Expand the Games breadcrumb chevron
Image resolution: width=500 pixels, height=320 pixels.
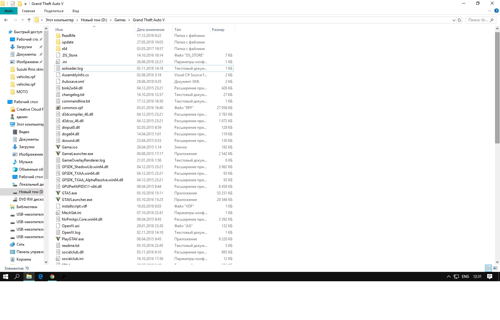pyautogui.click(x=129, y=20)
